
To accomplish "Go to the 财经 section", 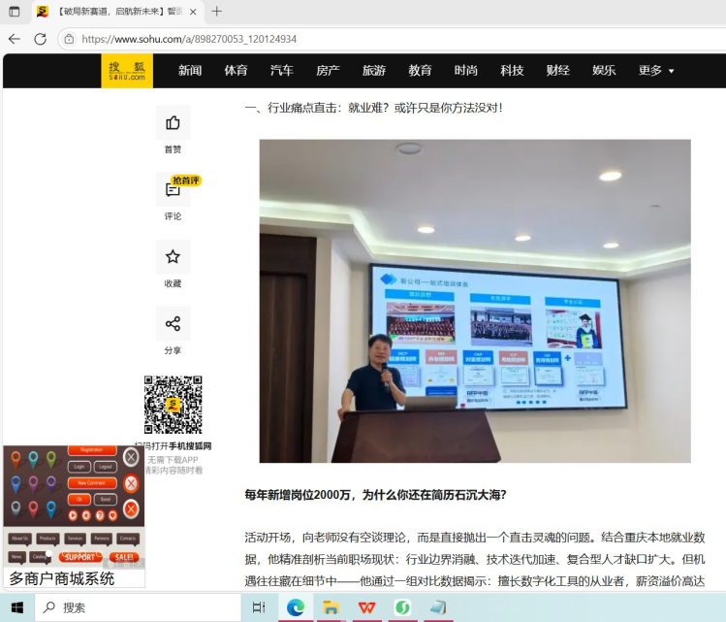I will (557, 71).
